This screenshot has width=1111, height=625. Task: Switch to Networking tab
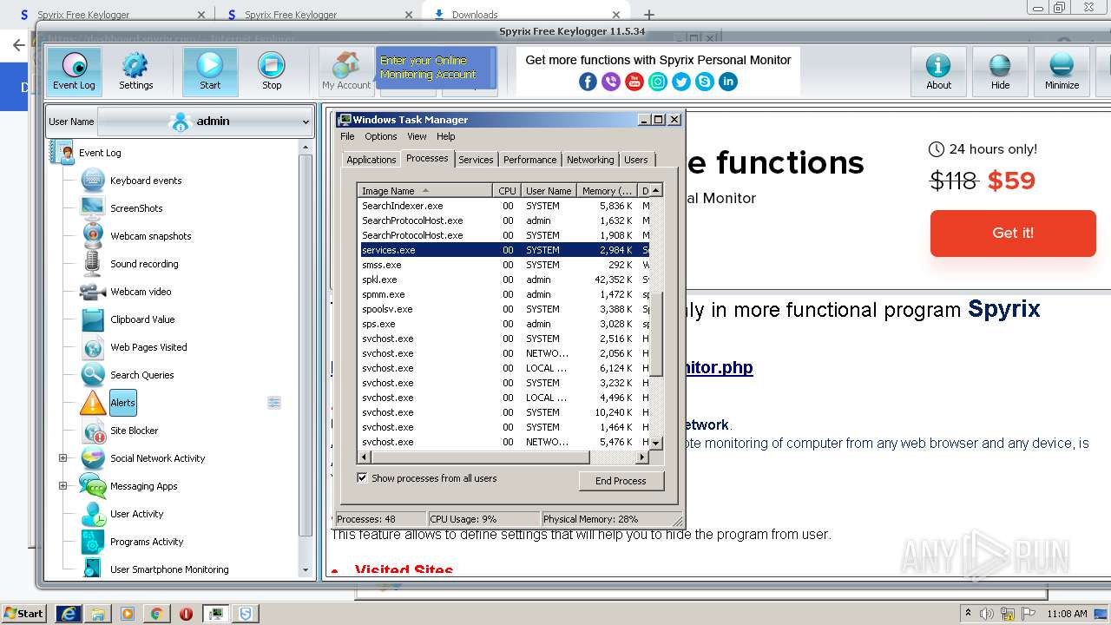point(590,160)
